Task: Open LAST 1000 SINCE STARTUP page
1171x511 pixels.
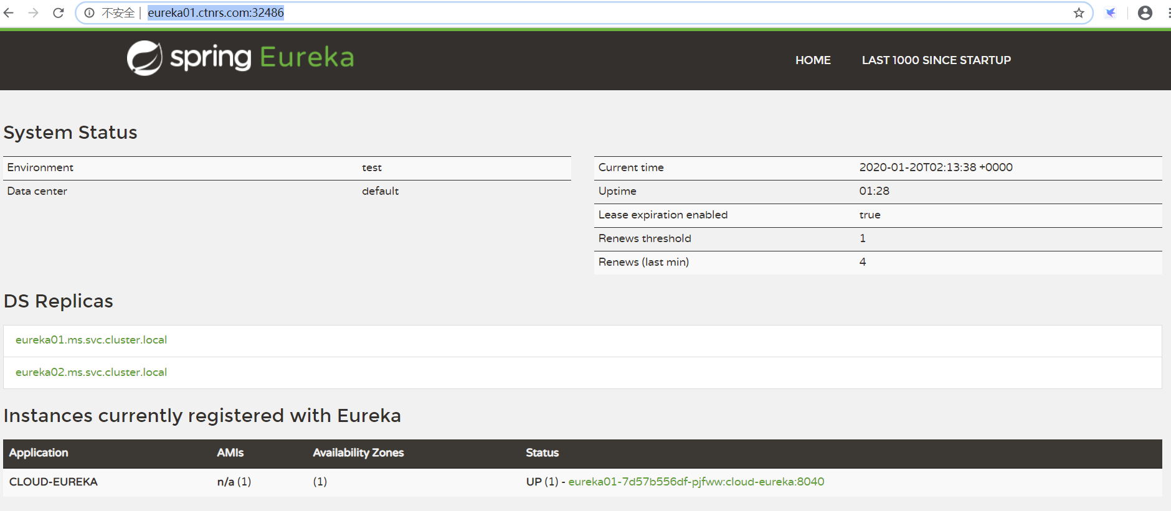Action: [936, 60]
